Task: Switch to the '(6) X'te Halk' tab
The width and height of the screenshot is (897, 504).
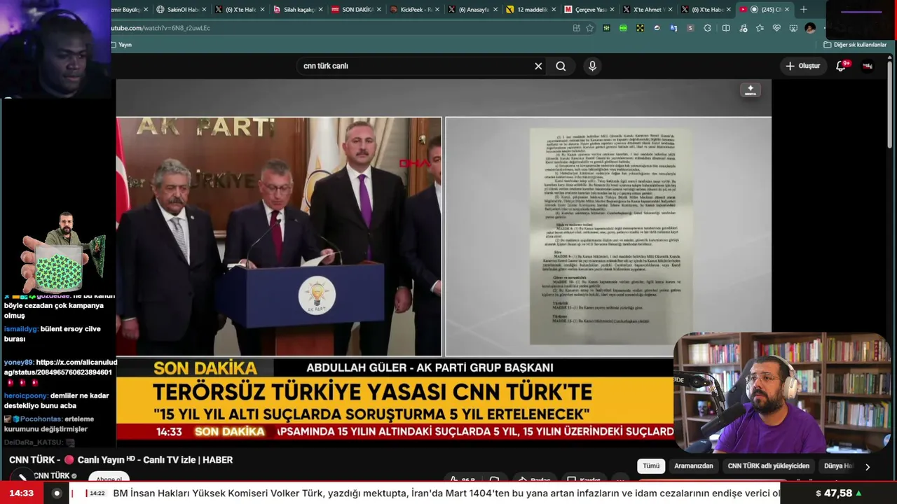Action: 238,10
